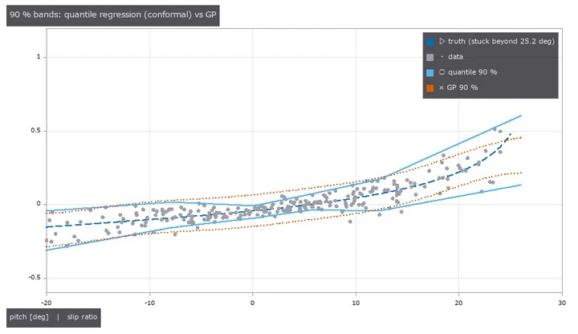Click x-axis tick label 20
The width and height of the screenshot is (578, 334).
click(458, 303)
